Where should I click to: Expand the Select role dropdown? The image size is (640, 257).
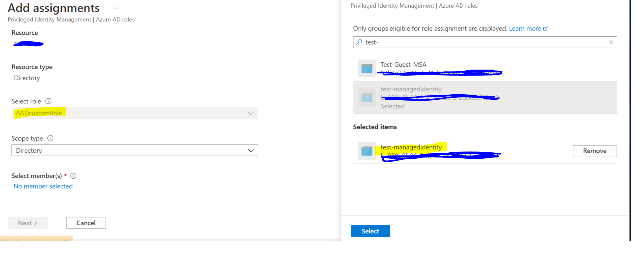tap(135, 113)
